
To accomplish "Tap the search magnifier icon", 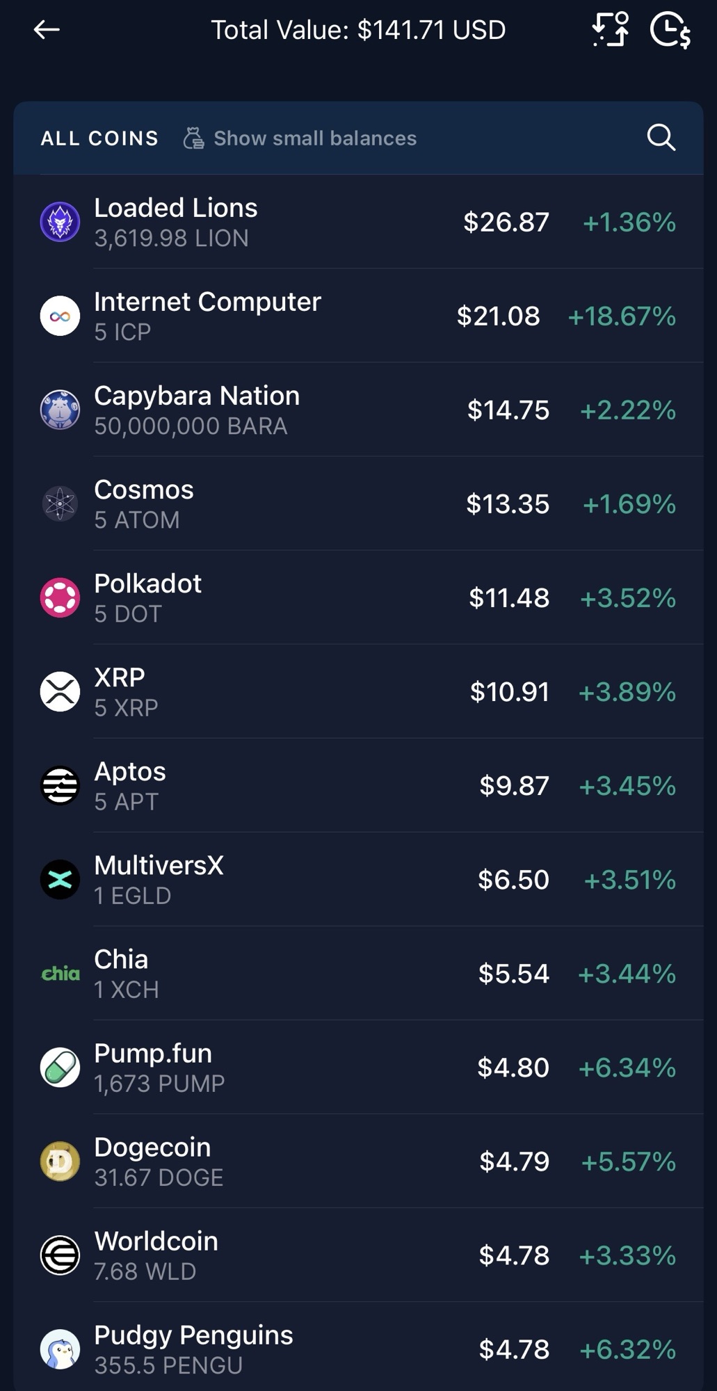I will 661,138.
